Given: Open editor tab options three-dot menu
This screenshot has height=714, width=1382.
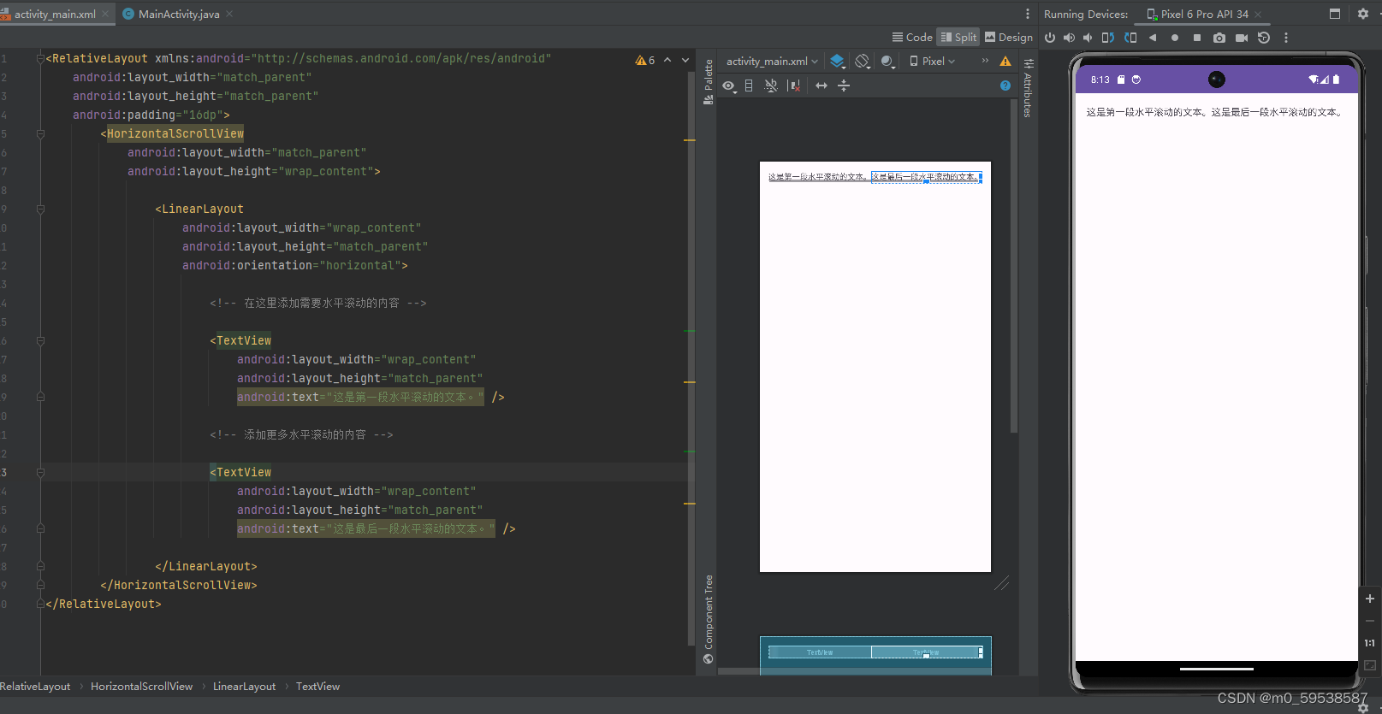Looking at the screenshot, I should [x=1028, y=14].
